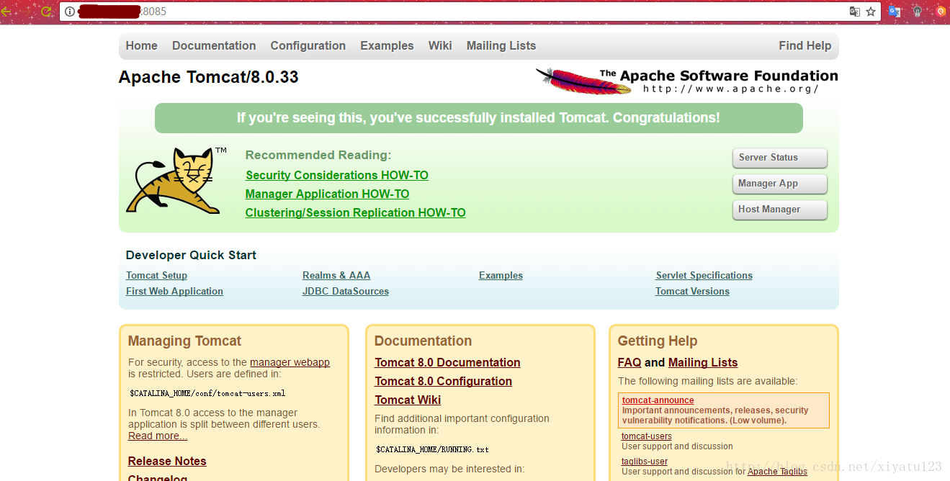
Task: Click the site info icon in address bar
Action: 70,12
